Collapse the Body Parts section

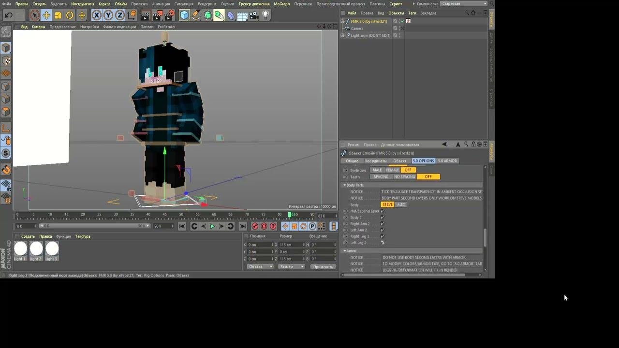pyautogui.click(x=345, y=185)
